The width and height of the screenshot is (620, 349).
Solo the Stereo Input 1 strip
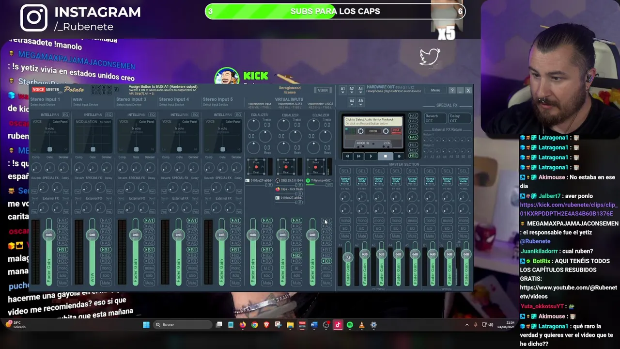(62, 276)
